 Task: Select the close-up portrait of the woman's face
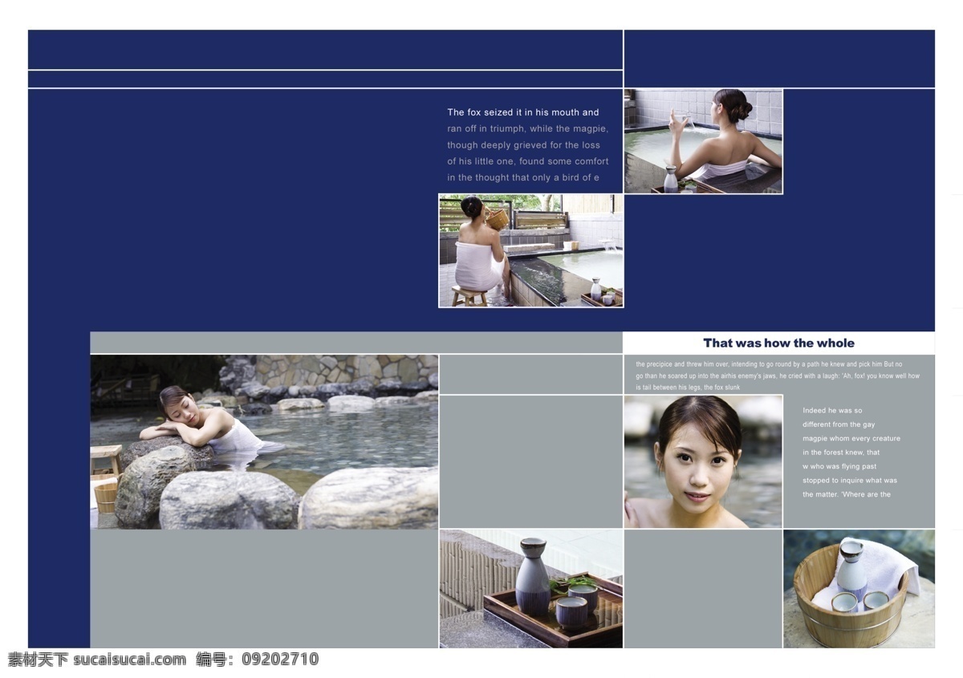[703, 461]
